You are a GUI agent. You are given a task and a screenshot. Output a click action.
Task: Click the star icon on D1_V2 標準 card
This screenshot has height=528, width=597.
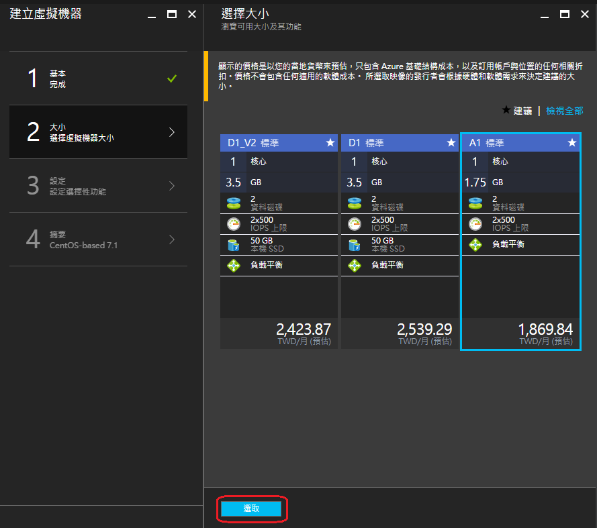click(x=330, y=143)
